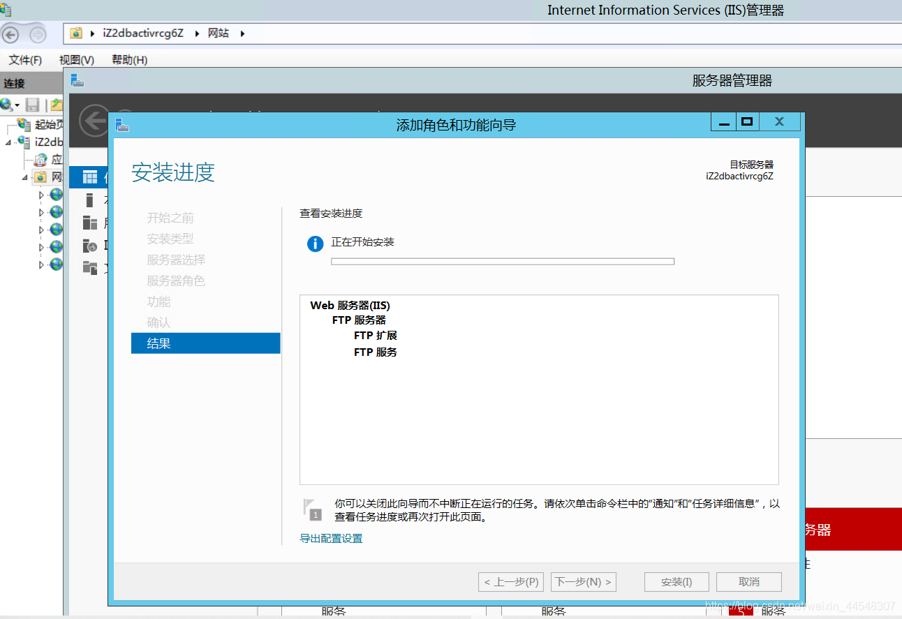This screenshot has width=902, height=619.
Task: Open the Server Manager dashboard sidebar icon
Action: tap(90, 177)
